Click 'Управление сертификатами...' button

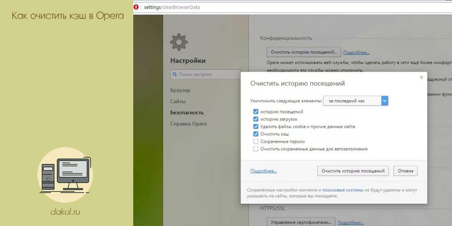301,222
